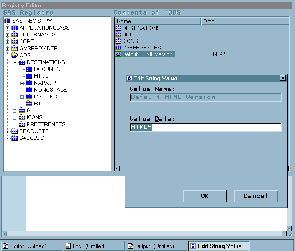Switch to the Log window tab
The width and height of the screenshot is (295, 251).
coord(94,246)
